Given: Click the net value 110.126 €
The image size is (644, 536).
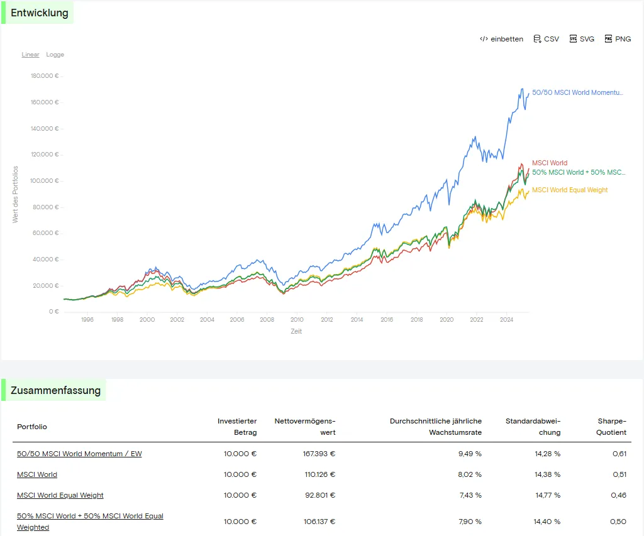Looking at the screenshot, I should (320, 474).
